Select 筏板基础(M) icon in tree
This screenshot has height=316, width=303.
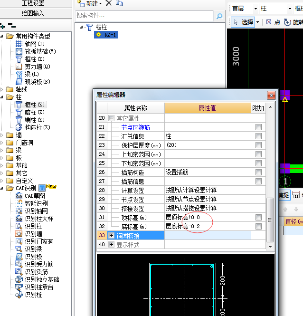(19, 51)
